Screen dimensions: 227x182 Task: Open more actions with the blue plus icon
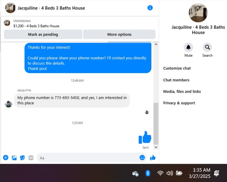pos(5,157)
